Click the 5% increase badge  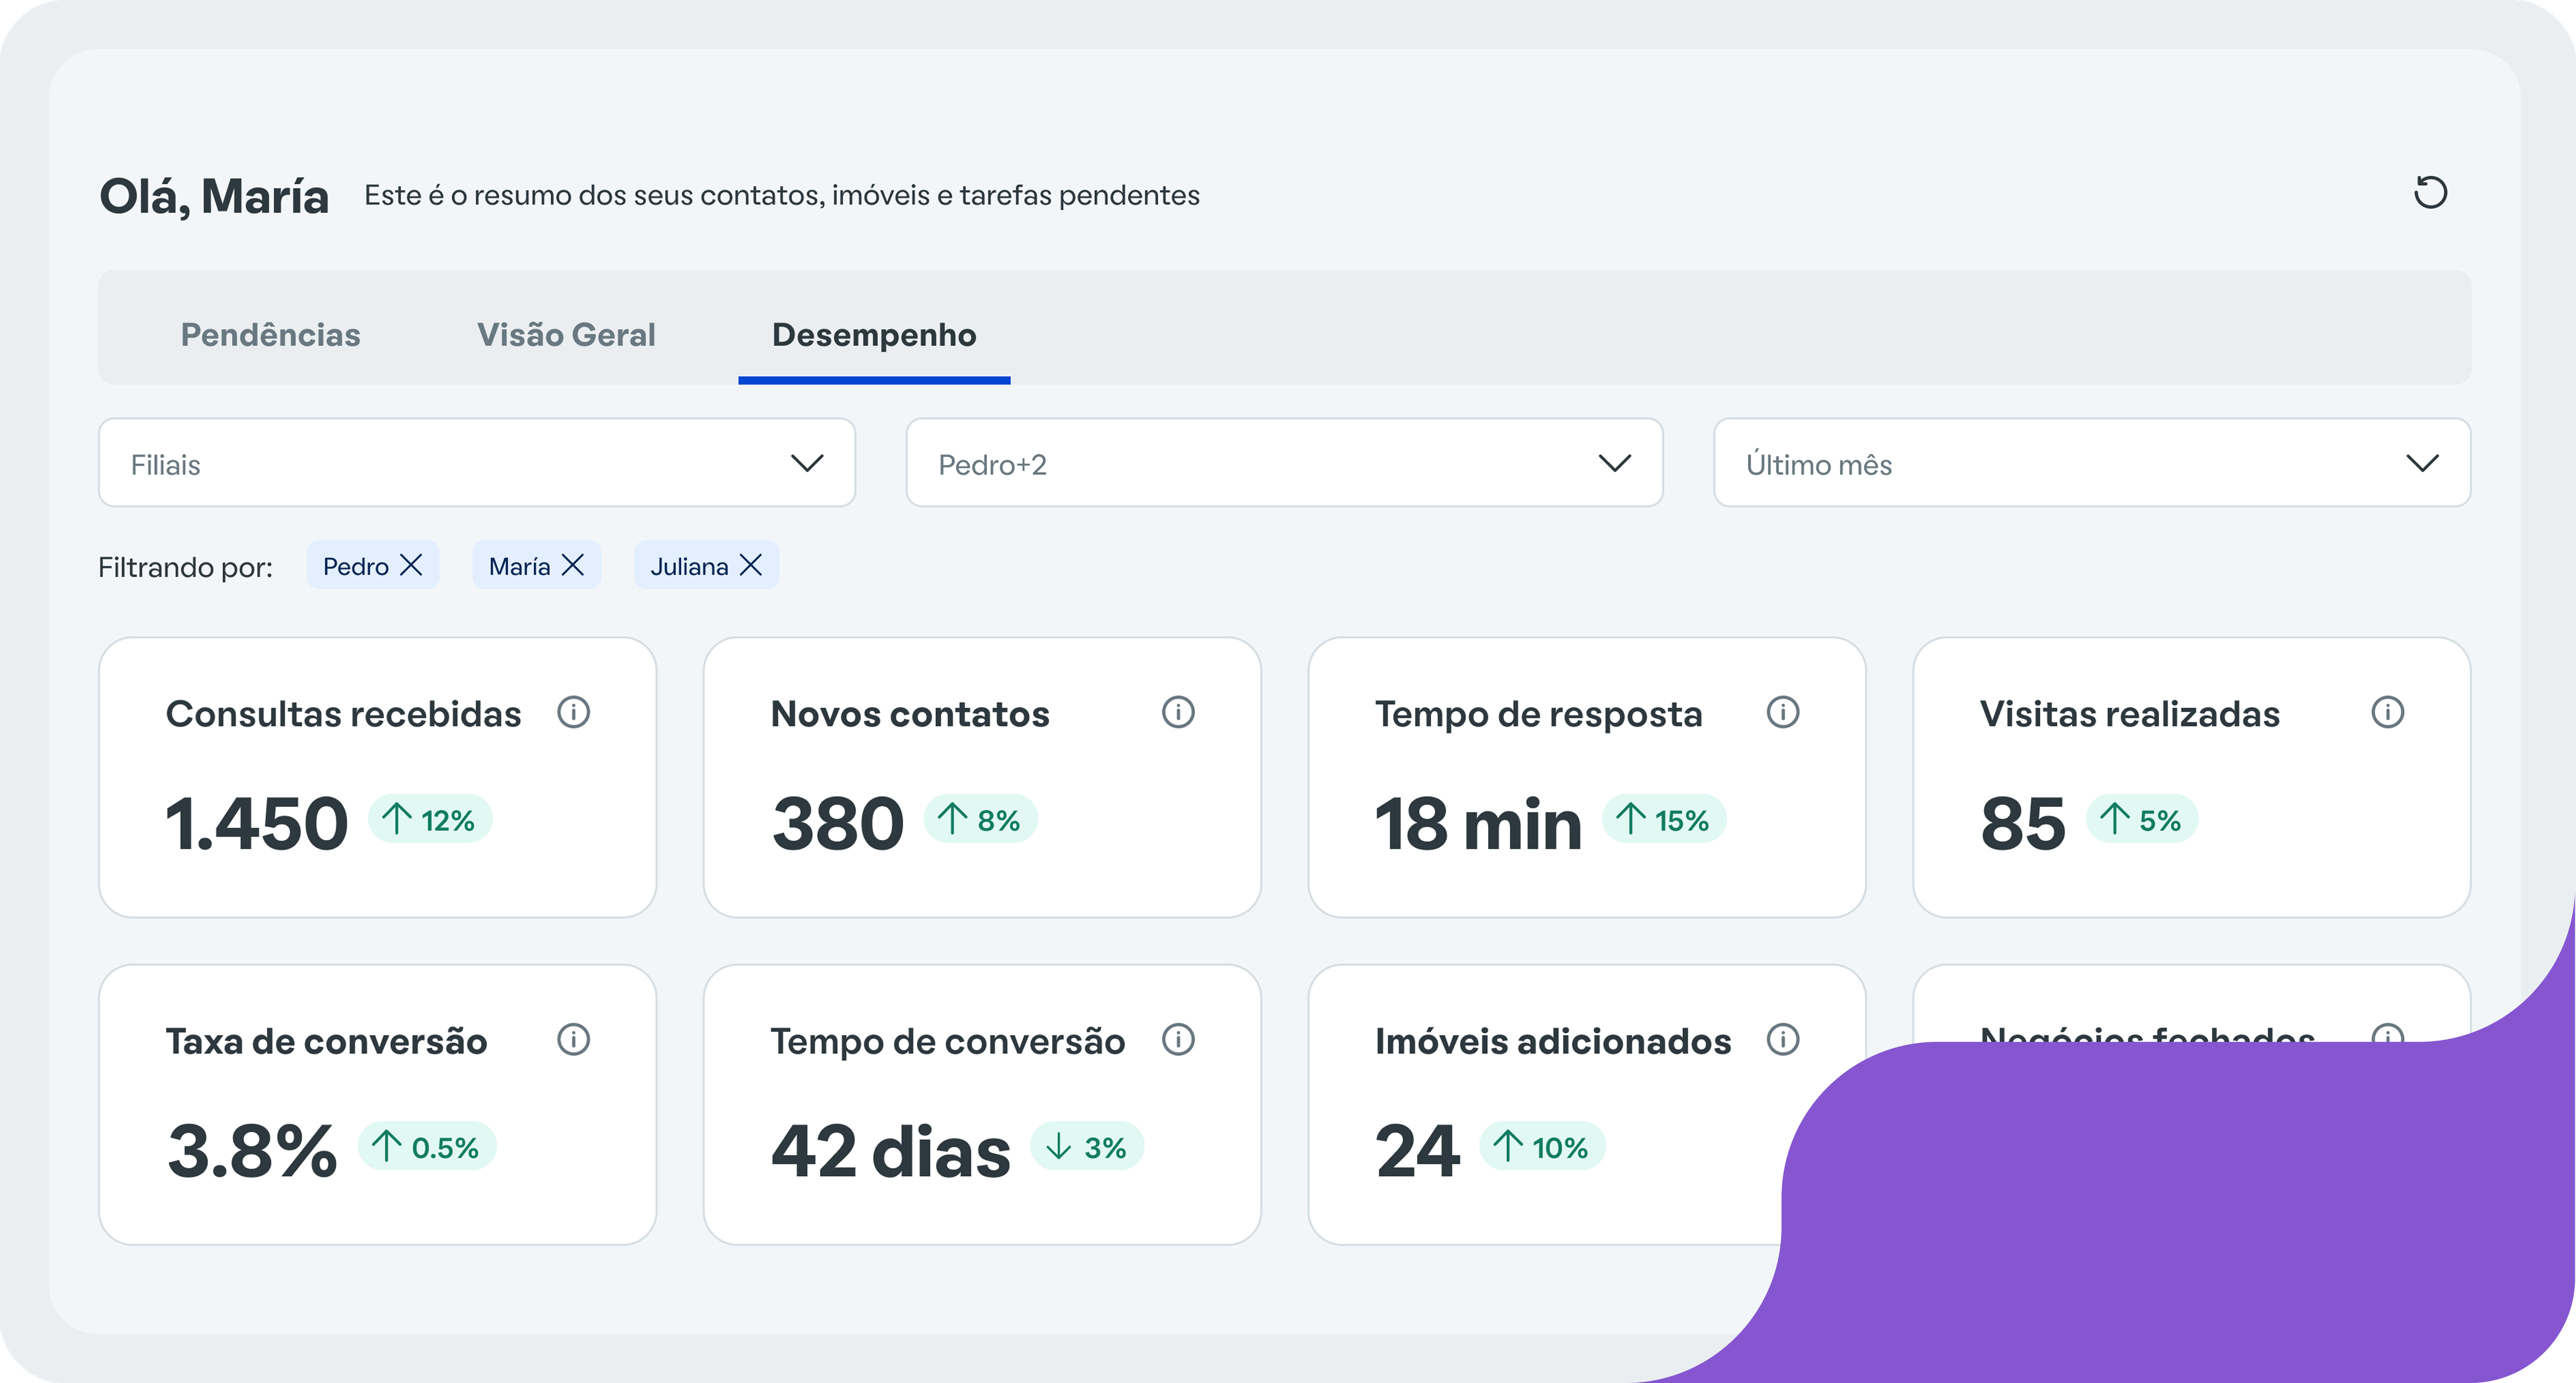[x=2142, y=819]
